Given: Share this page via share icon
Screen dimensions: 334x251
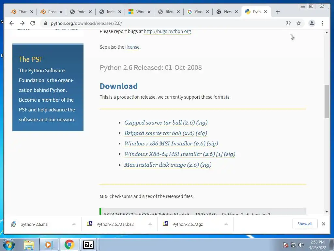Looking at the screenshot, I should pyautogui.click(x=288, y=23).
